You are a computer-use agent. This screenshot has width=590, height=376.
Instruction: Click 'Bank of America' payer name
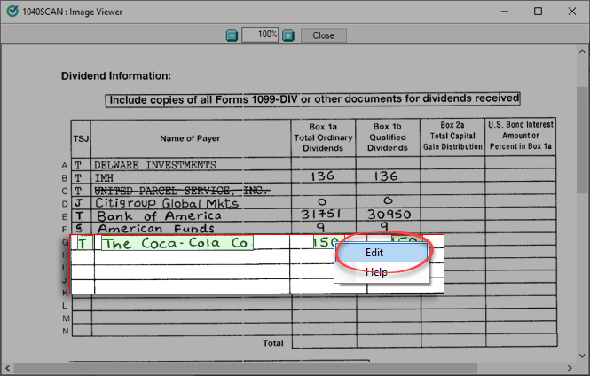point(159,215)
